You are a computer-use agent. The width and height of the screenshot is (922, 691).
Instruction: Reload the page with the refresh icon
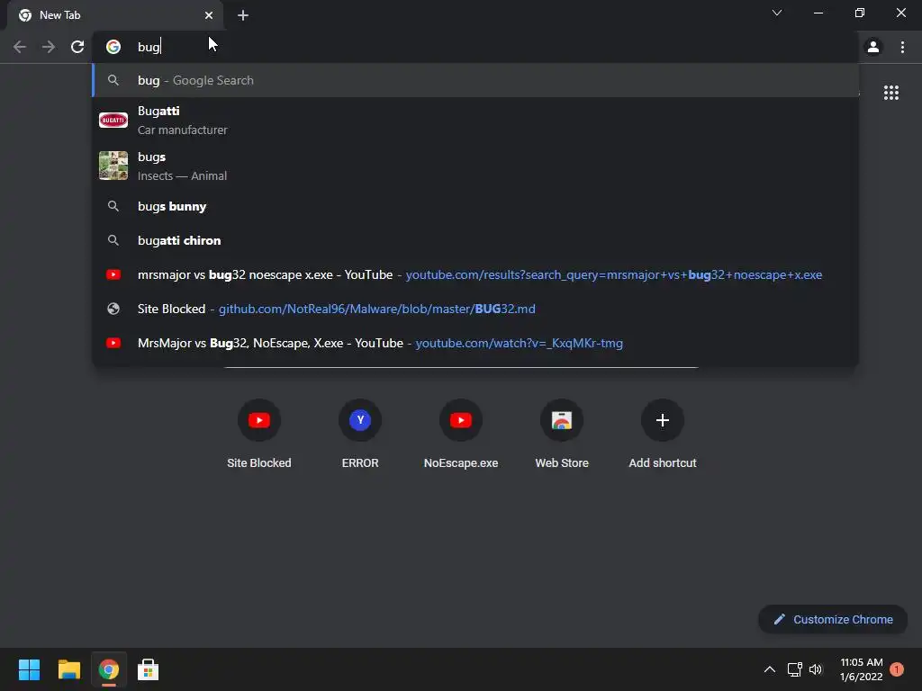tap(77, 47)
